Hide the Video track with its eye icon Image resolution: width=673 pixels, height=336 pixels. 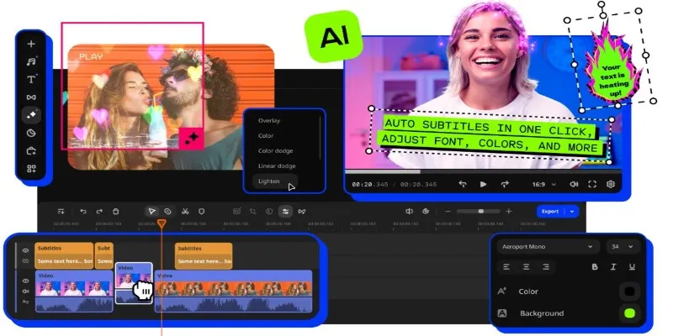(x=26, y=281)
